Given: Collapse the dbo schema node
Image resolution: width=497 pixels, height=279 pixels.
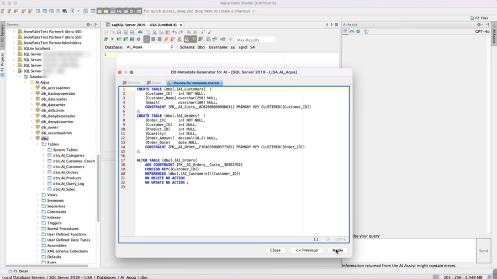Looking at the screenshot, I should pyautogui.click(x=32, y=138).
